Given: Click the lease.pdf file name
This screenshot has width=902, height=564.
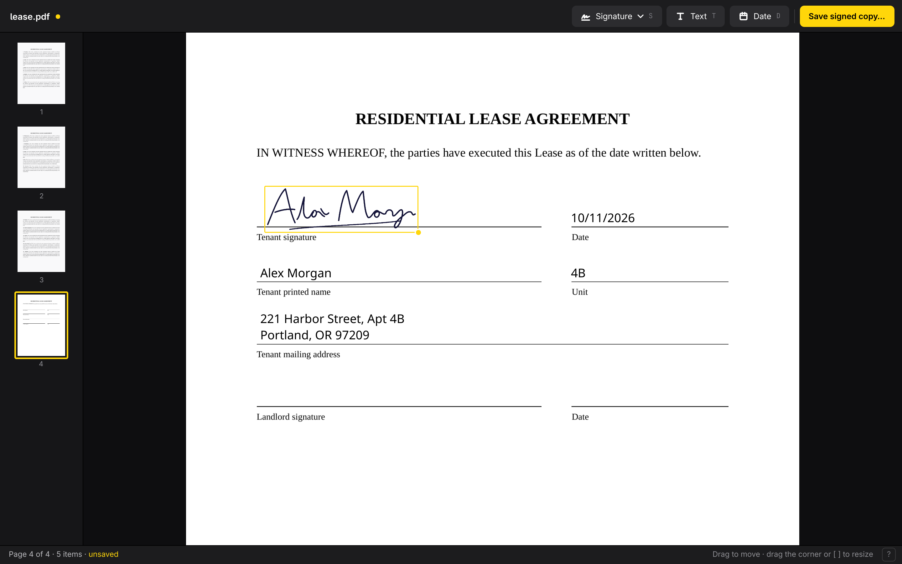Looking at the screenshot, I should coord(30,16).
